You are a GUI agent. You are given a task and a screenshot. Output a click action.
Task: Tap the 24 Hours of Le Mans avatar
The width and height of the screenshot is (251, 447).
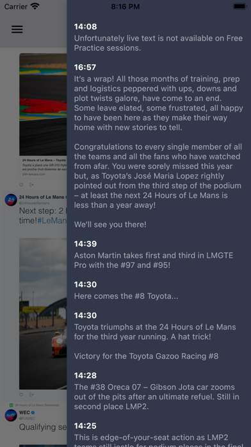point(11,200)
